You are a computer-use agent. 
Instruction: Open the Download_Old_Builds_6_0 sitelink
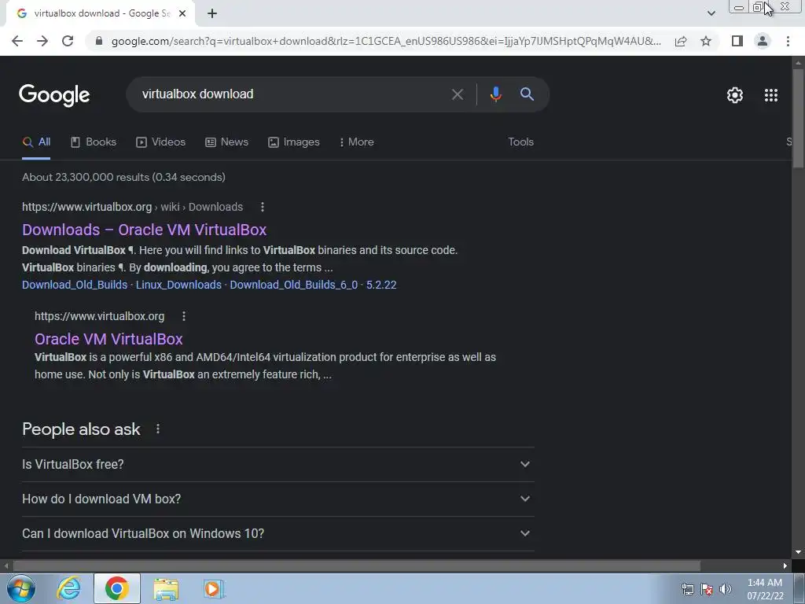click(294, 285)
